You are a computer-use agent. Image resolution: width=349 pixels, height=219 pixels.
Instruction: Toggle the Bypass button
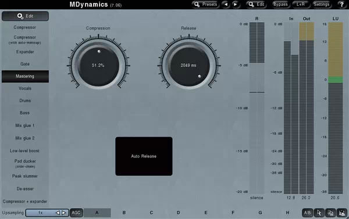click(x=280, y=4)
